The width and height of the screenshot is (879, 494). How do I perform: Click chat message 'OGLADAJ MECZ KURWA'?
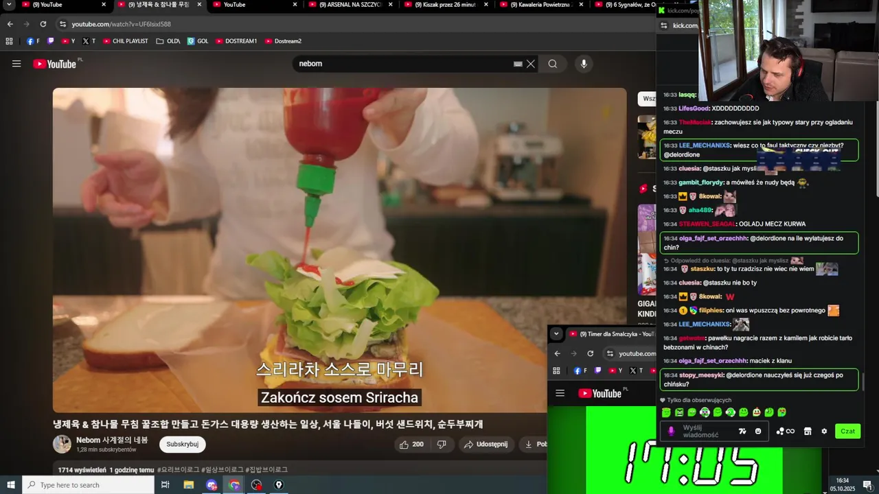coord(772,224)
